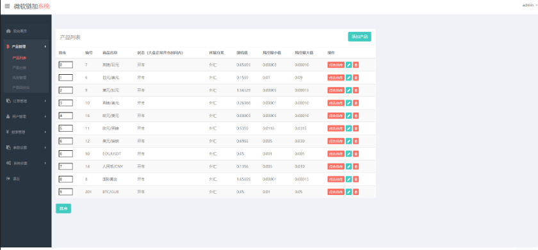The height and width of the screenshot is (250, 538).
Task: Delete product number 10 via trash icon
Action: coord(356,103)
